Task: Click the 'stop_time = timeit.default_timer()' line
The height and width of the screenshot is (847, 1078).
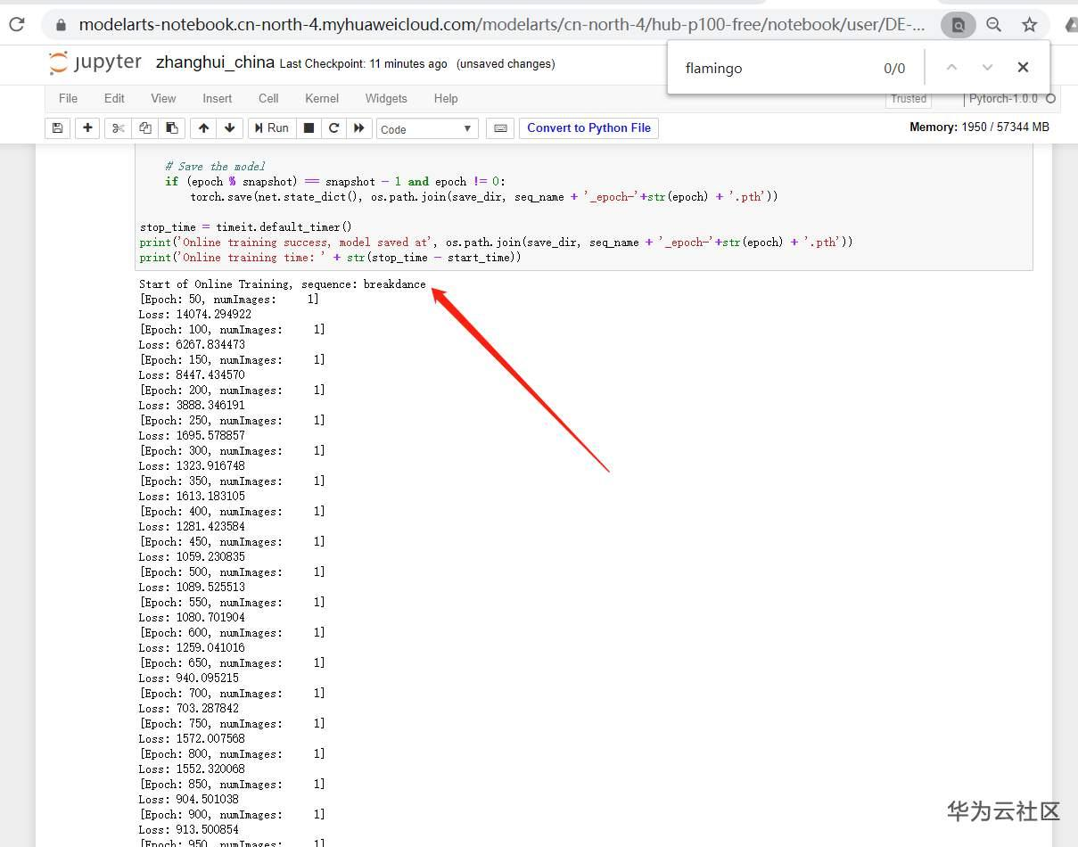Action: [246, 227]
